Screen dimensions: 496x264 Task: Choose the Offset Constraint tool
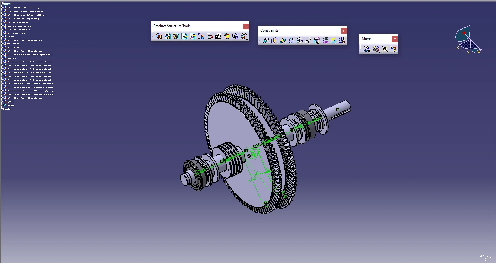(x=283, y=40)
